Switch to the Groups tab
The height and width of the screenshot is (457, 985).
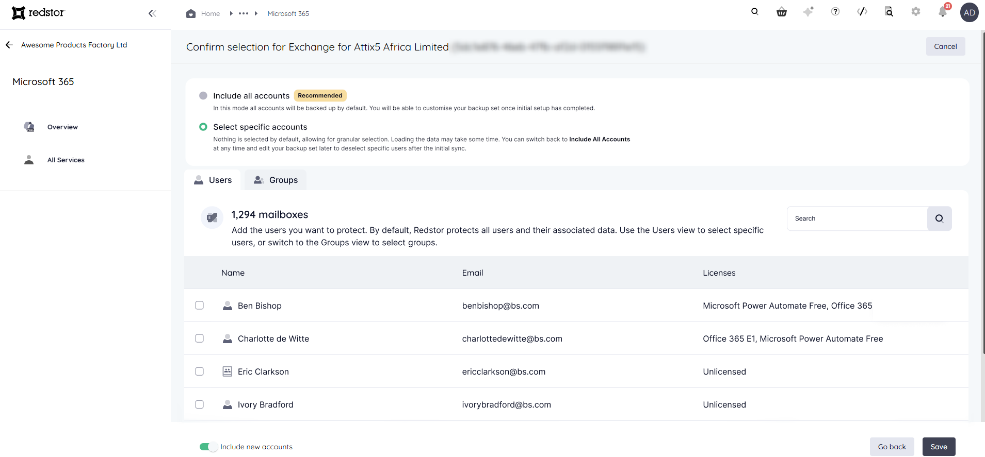point(276,180)
